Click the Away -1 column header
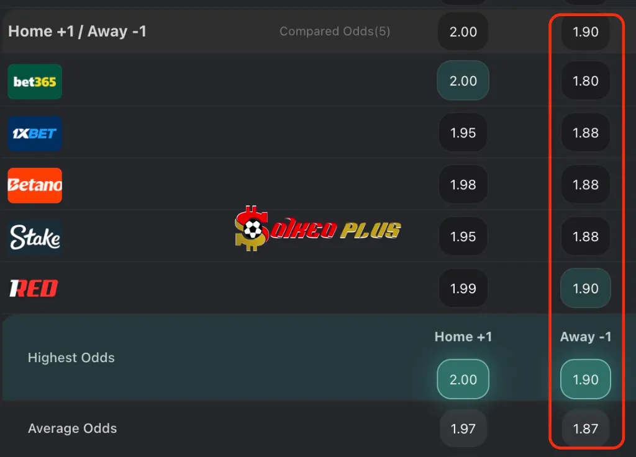636x457 pixels. [x=586, y=337]
